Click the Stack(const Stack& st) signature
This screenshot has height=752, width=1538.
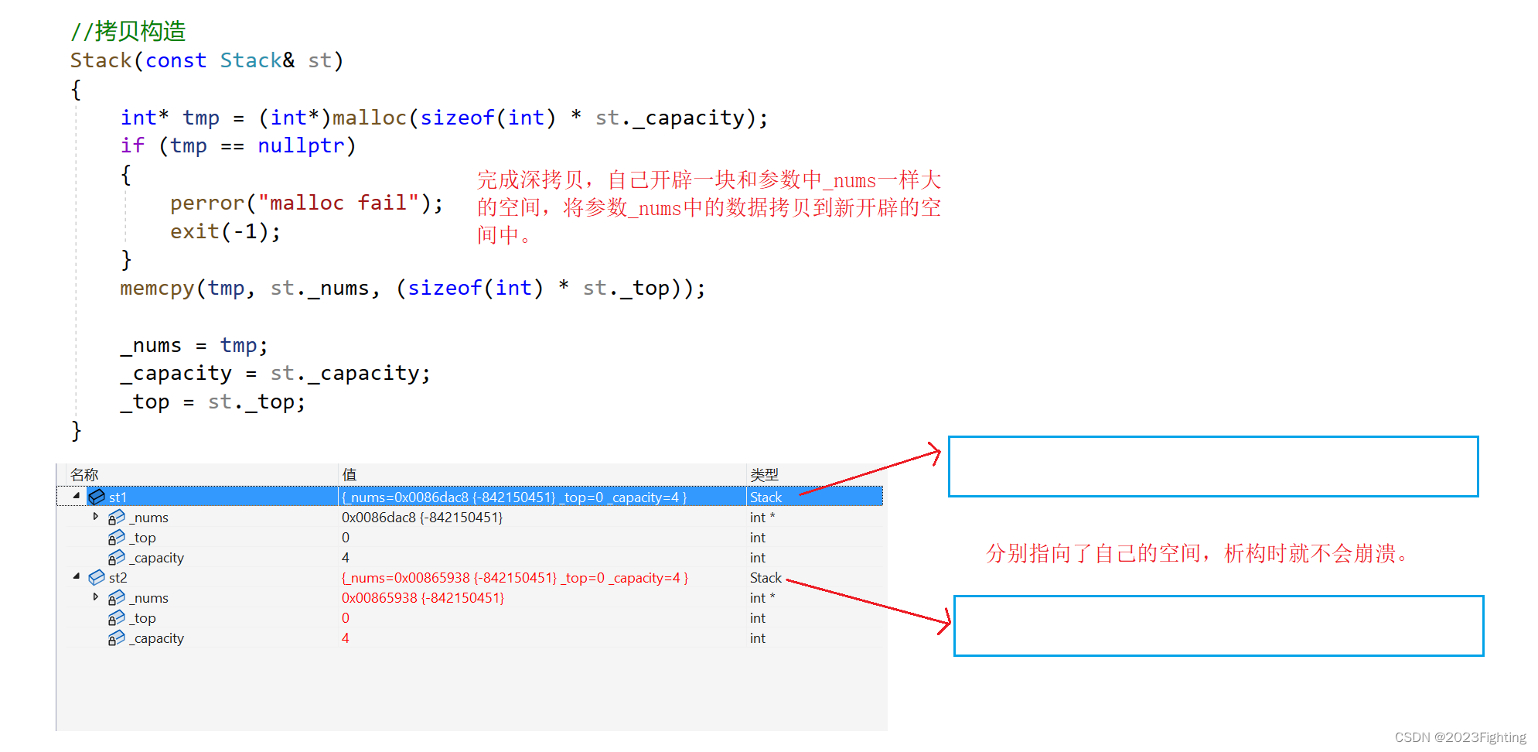click(x=206, y=60)
